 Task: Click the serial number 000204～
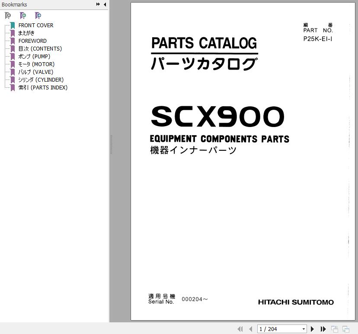point(195,299)
